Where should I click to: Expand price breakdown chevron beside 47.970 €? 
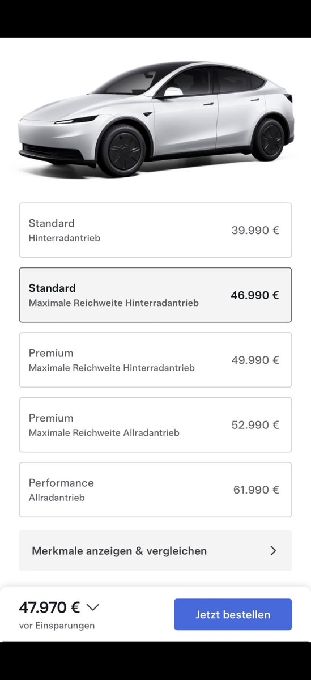tap(93, 607)
